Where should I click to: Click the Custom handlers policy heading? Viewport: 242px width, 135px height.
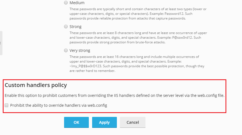click(x=36, y=85)
